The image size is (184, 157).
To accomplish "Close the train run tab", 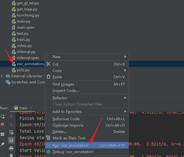I will point(31,108).
